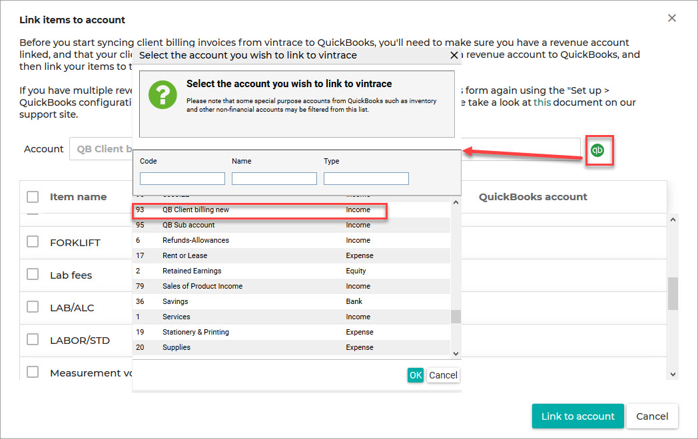Click the account list scroll down arrow
698x439 pixels.
pyautogui.click(x=456, y=354)
